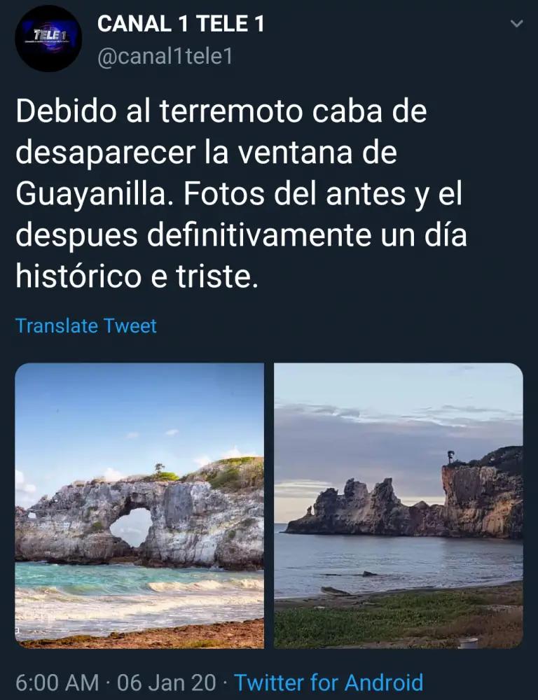
Task: Tap the phrase histórico e triste
Action: pyautogui.click(x=137, y=276)
